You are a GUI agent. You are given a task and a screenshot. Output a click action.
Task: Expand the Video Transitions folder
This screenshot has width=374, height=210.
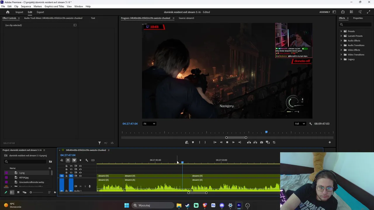[341, 55]
